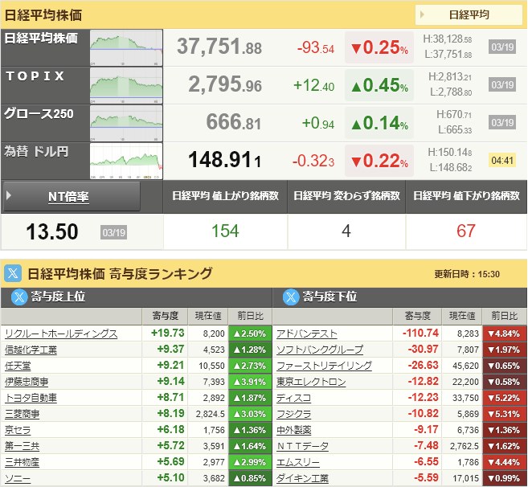
Task: Open 中外製薬 stock link
Action: (x=293, y=430)
